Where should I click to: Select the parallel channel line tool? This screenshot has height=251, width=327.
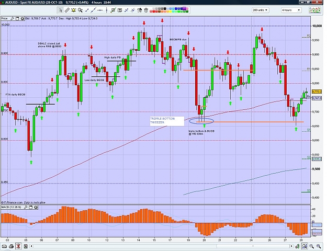pyautogui.click(x=133, y=10)
